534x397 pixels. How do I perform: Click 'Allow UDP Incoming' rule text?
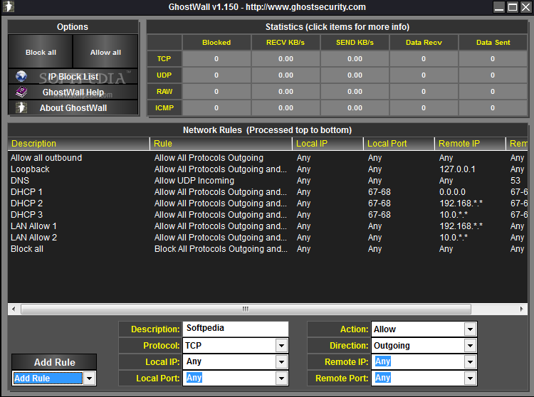pos(194,181)
